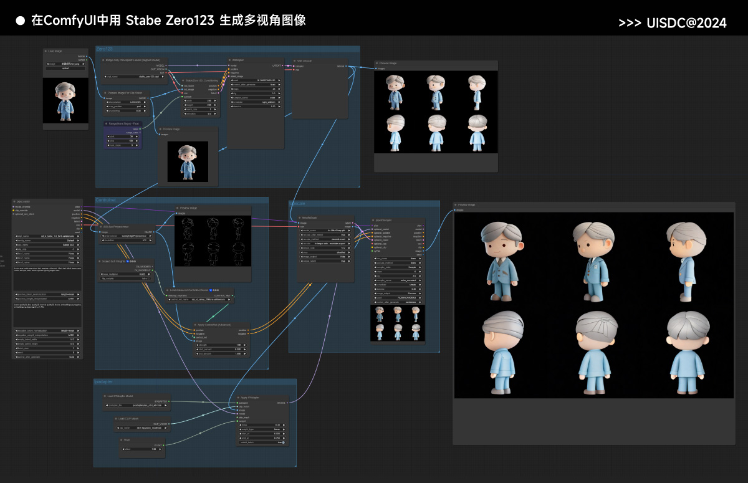Collapse the Load Image node via its dot

pyautogui.click(x=46, y=51)
